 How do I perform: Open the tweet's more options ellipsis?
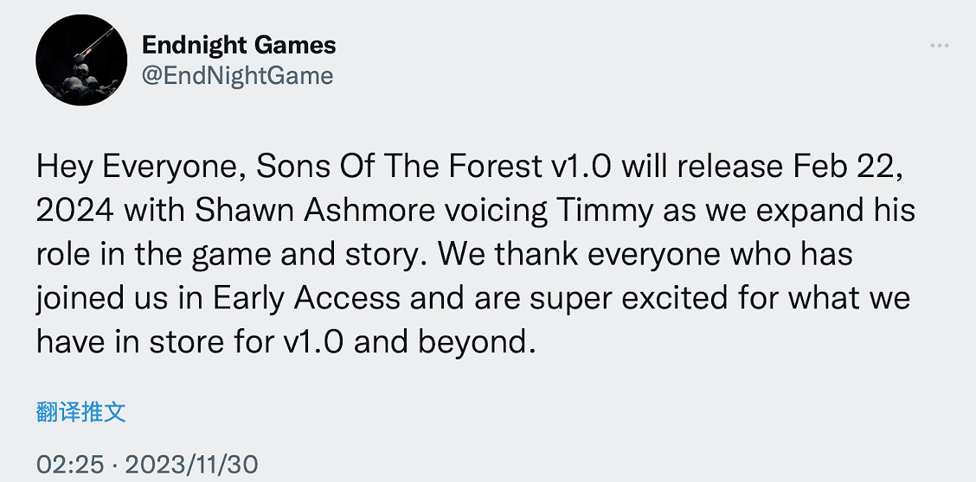click(940, 45)
